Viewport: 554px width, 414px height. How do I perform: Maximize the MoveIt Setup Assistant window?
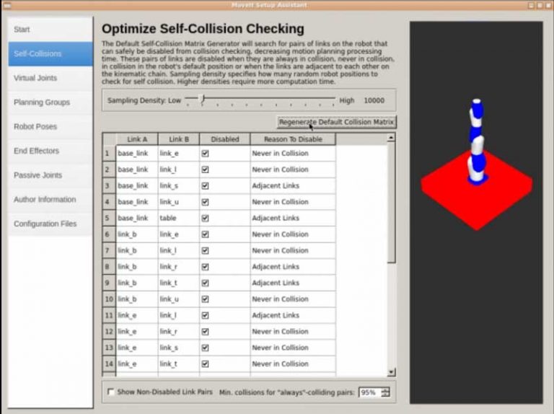(x=540, y=5)
